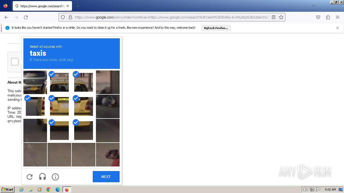Image resolution: width=344 pixels, height=193 pixels.
Task: Launch Chrome from taskbar
Action: [x=49, y=190]
